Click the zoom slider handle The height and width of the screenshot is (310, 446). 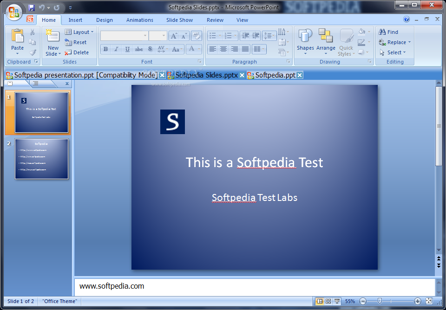[380, 301]
